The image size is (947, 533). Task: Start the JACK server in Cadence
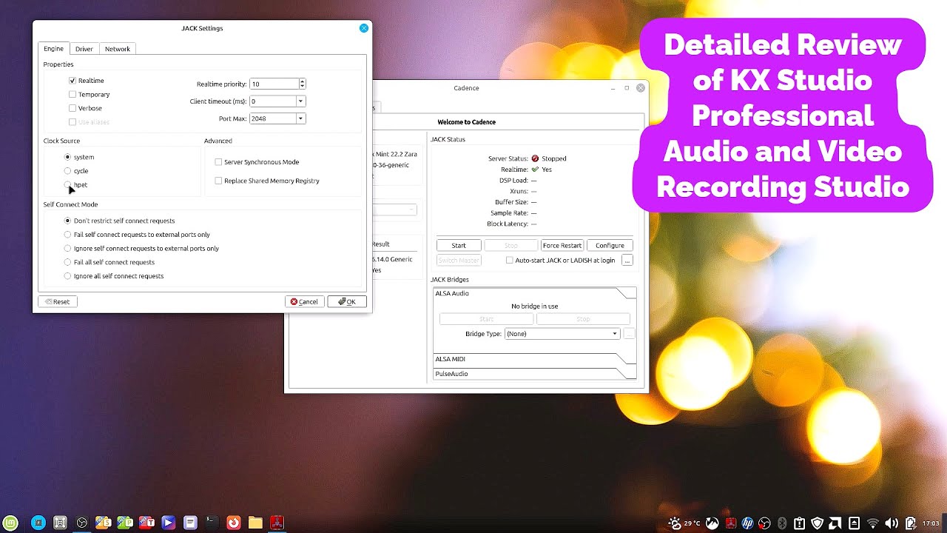[x=459, y=245]
